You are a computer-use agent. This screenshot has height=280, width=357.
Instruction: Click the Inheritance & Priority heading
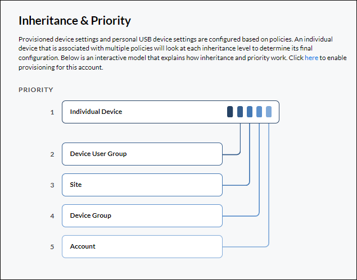75,21
